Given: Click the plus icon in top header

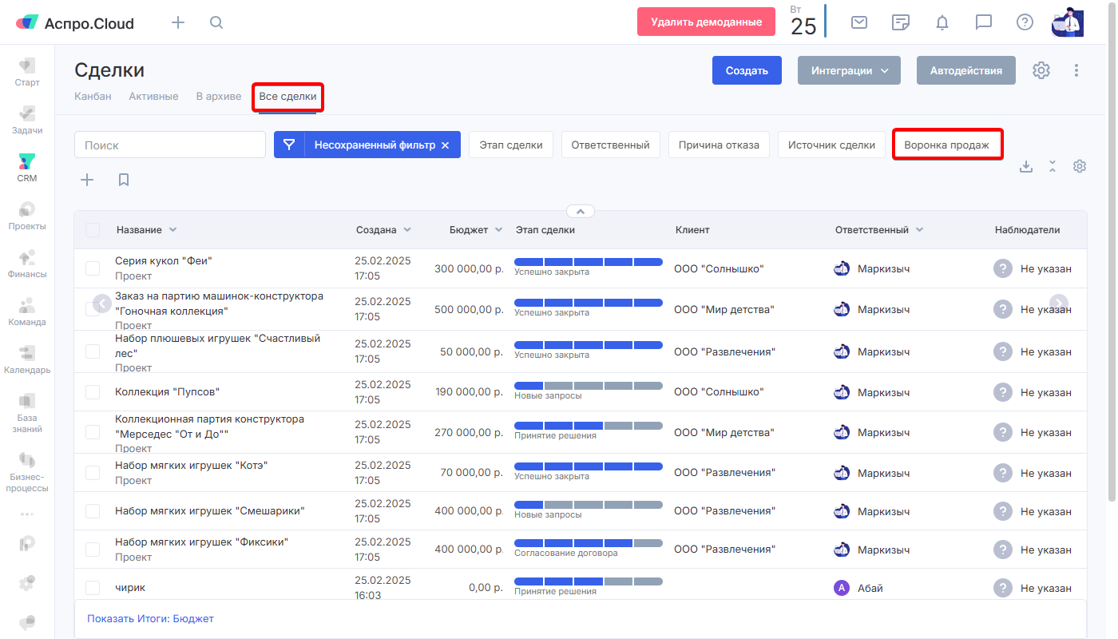Looking at the screenshot, I should [x=178, y=22].
